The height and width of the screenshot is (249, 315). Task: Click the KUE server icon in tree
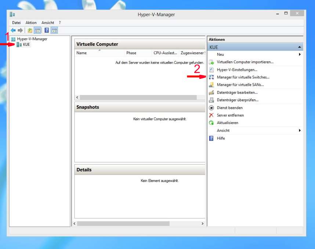pos(19,44)
